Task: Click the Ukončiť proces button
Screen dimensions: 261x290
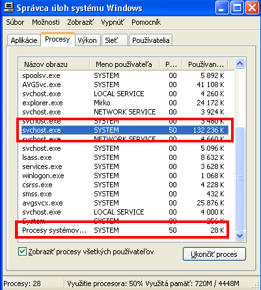Action: point(214,254)
